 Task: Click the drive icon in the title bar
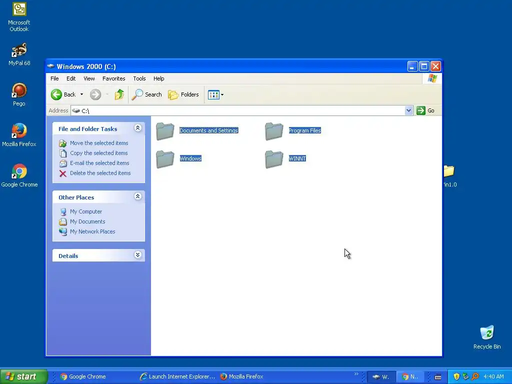click(x=51, y=66)
